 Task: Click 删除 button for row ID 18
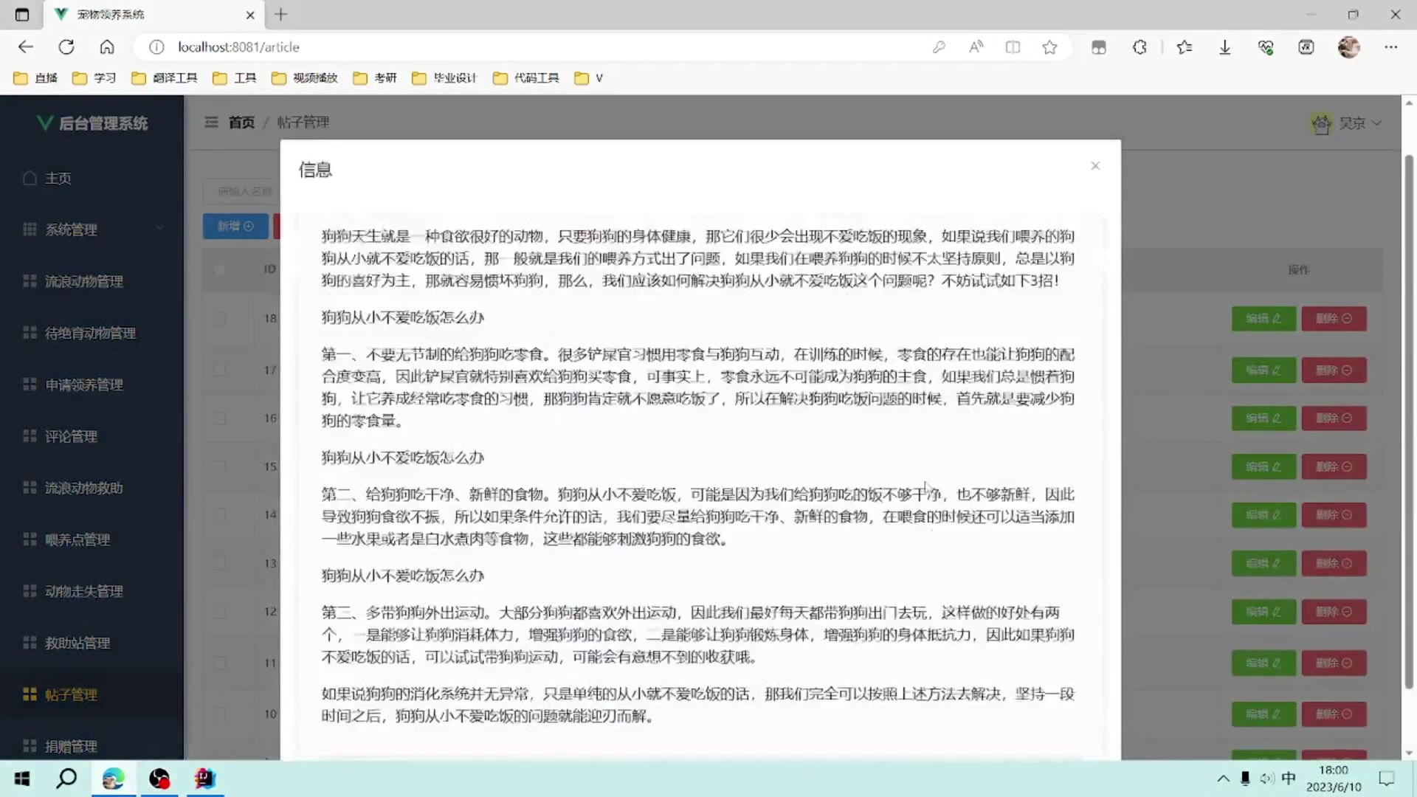point(1334,319)
